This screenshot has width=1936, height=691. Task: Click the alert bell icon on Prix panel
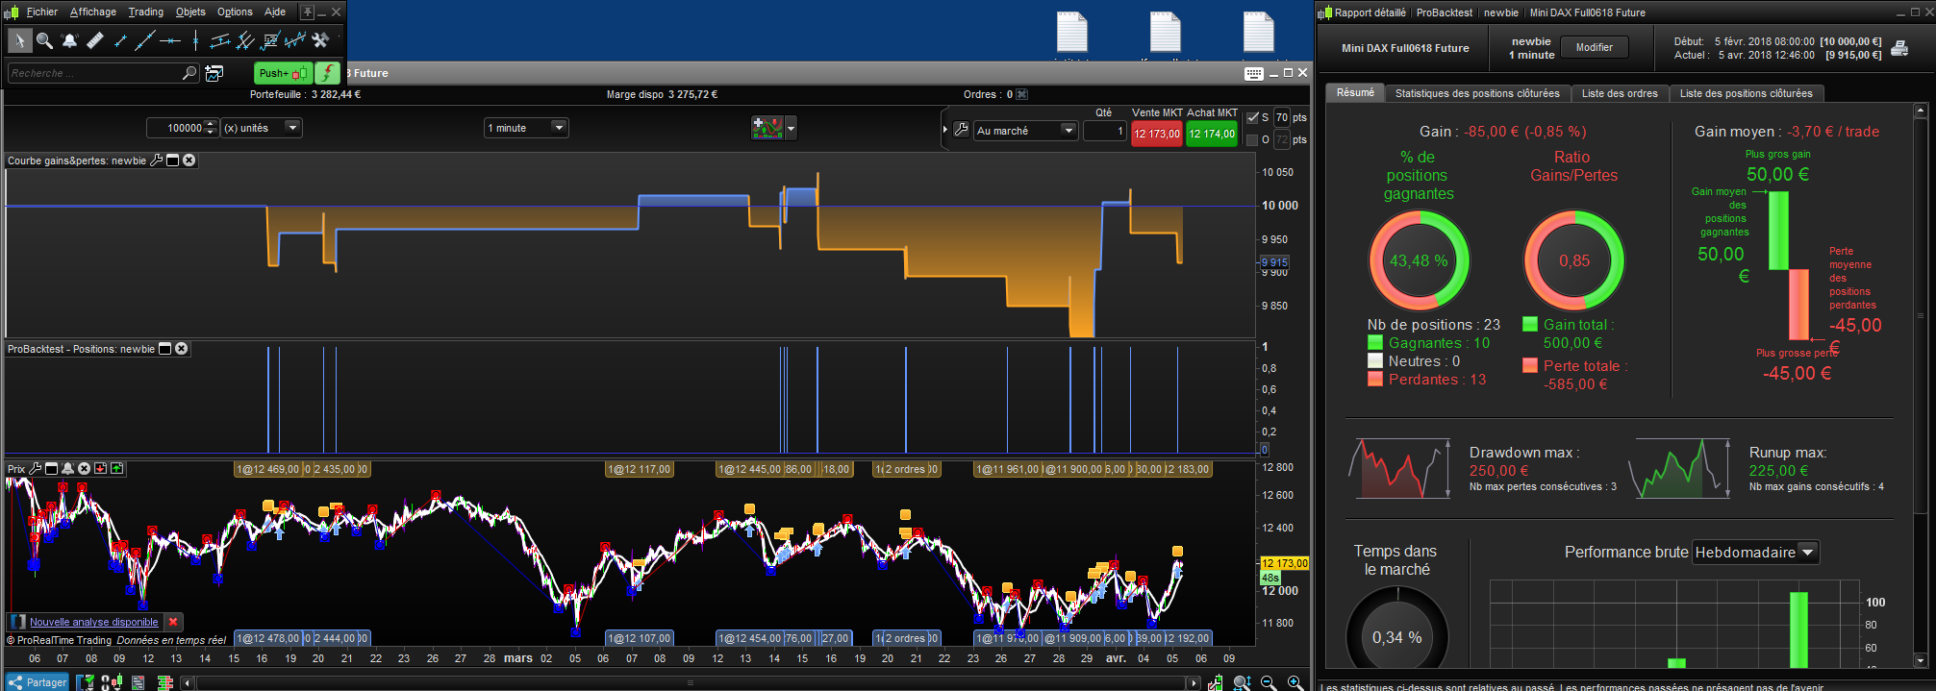[68, 469]
